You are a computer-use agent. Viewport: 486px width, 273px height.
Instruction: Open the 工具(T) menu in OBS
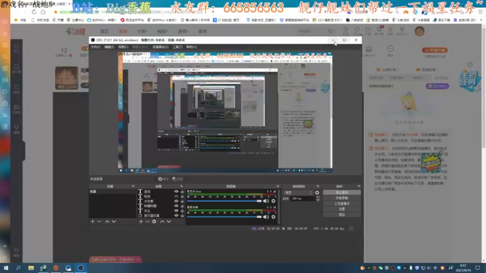click(177, 47)
